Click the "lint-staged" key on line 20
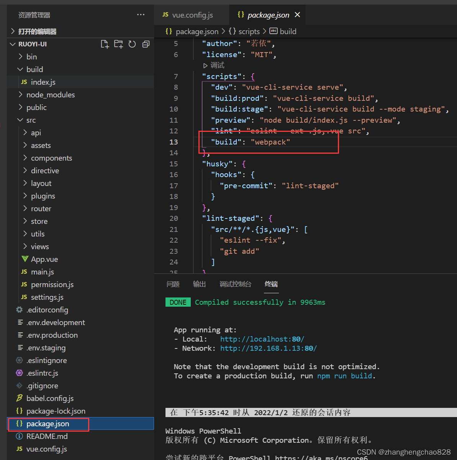 231,219
